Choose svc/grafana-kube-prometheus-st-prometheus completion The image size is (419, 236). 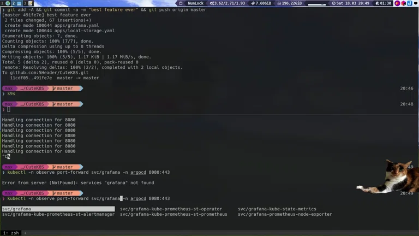tap(173, 214)
